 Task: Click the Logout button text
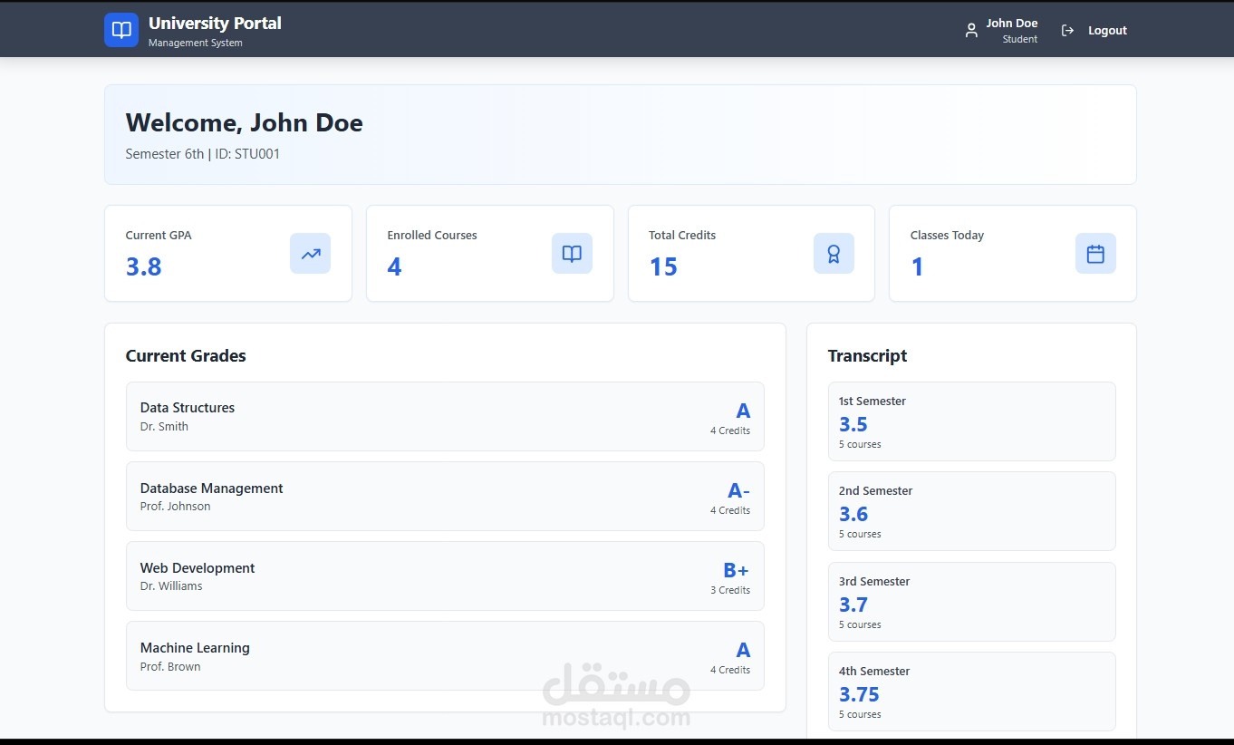[x=1107, y=31]
